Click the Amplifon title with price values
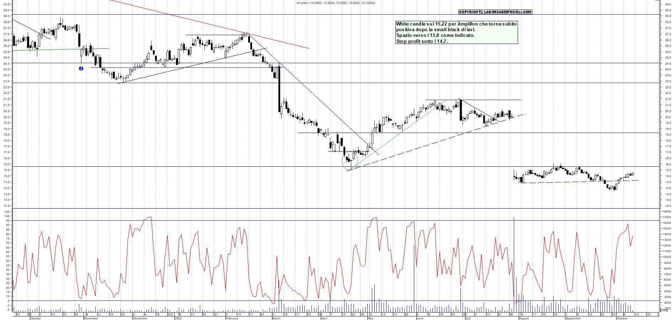Viewport: 672px width, 320px height. pyautogui.click(x=336, y=3)
